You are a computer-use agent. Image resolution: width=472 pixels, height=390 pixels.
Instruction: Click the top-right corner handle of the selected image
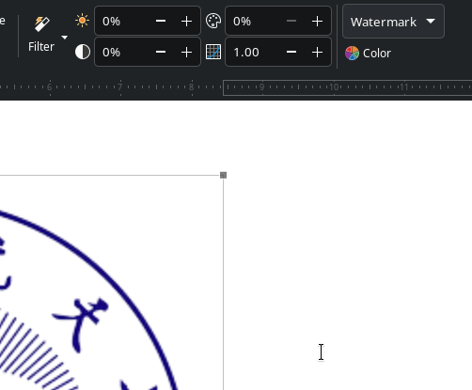click(223, 175)
